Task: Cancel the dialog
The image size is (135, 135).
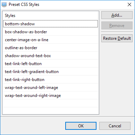Action: tap(115, 126)
